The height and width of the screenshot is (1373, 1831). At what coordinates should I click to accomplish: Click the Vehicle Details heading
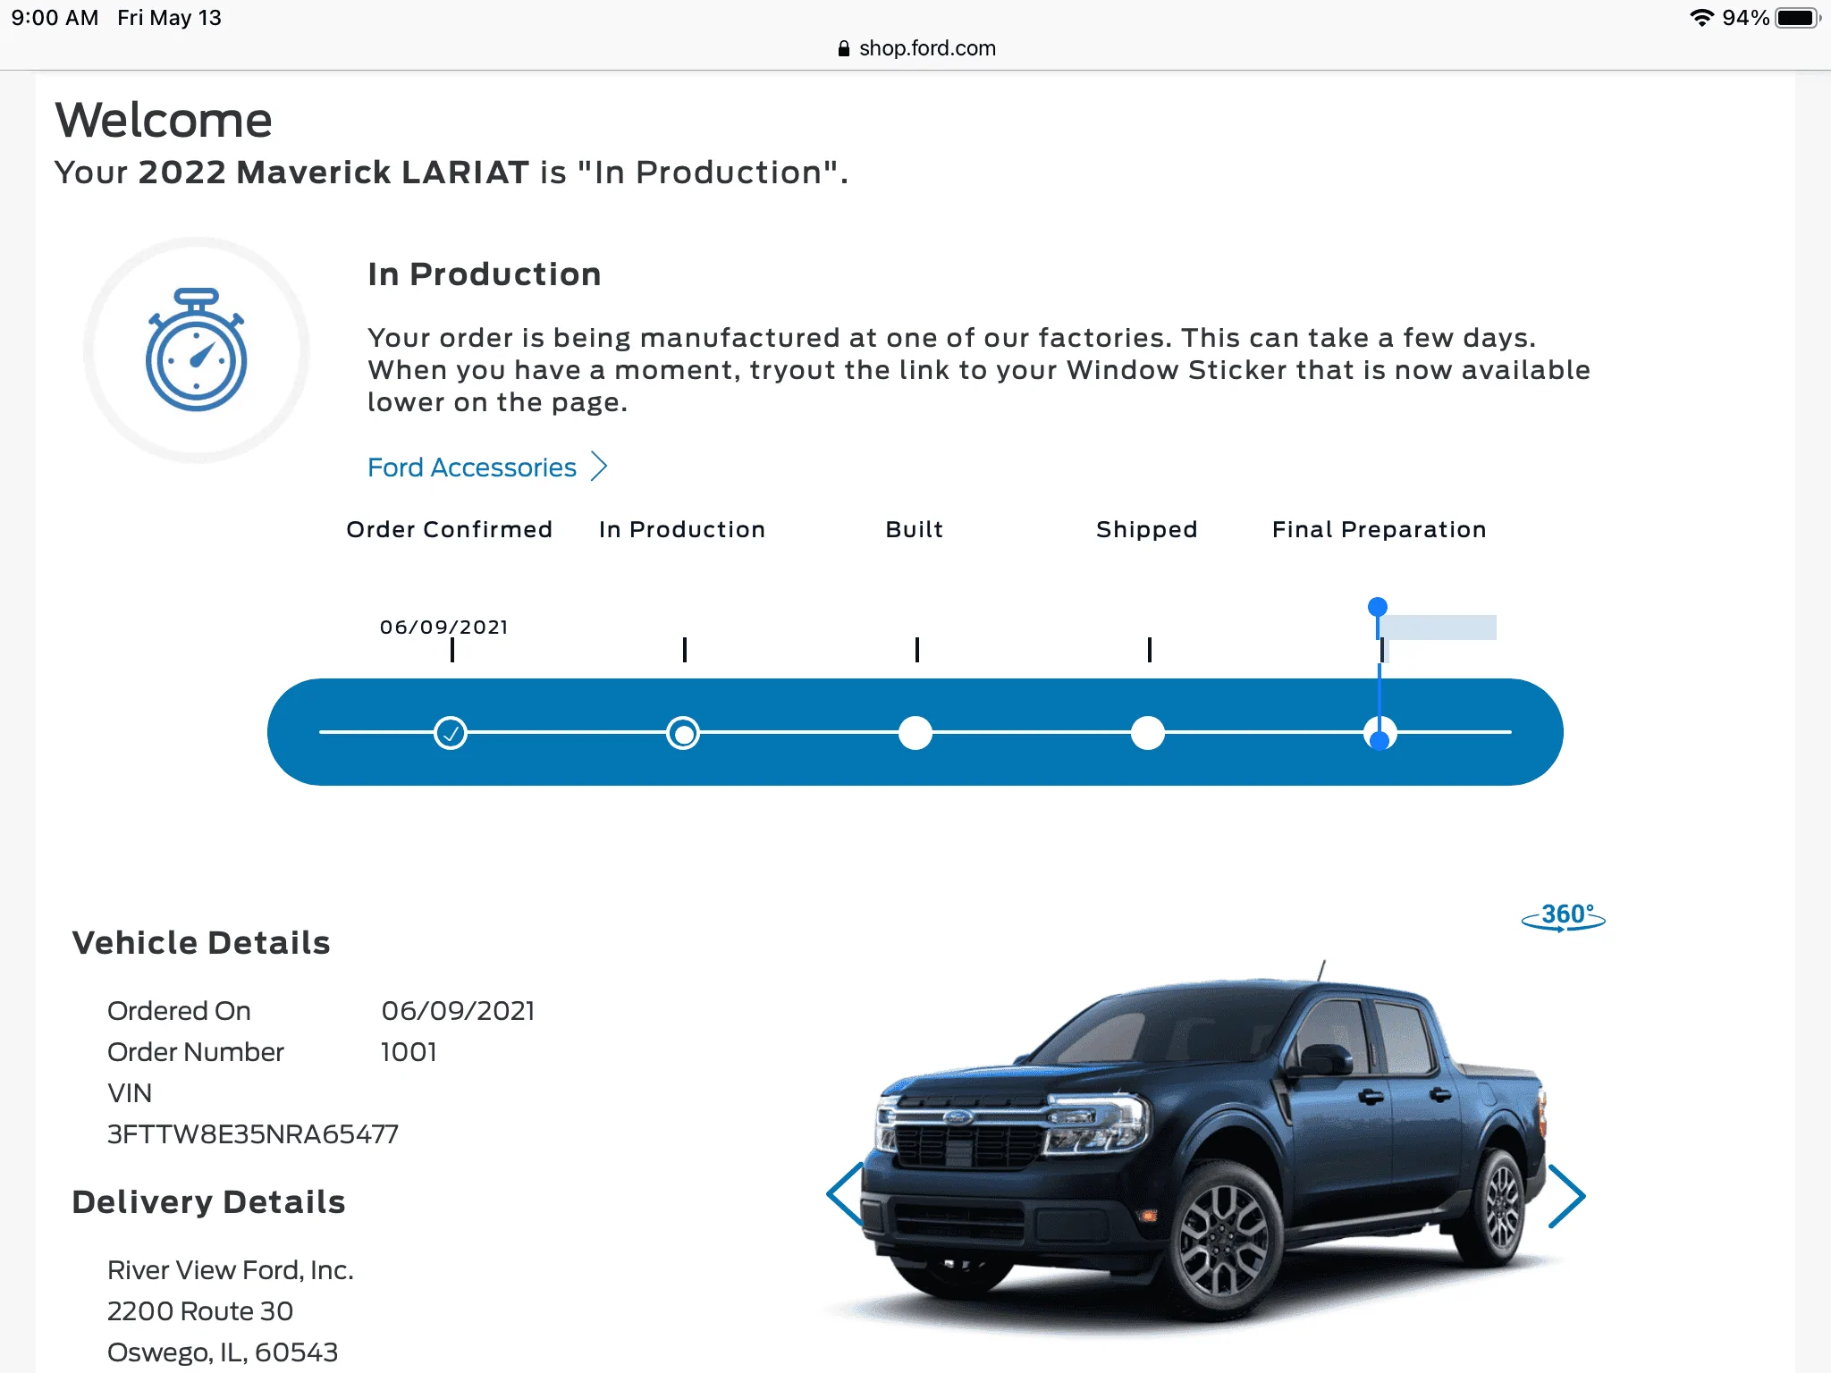(x=201, y=942)
